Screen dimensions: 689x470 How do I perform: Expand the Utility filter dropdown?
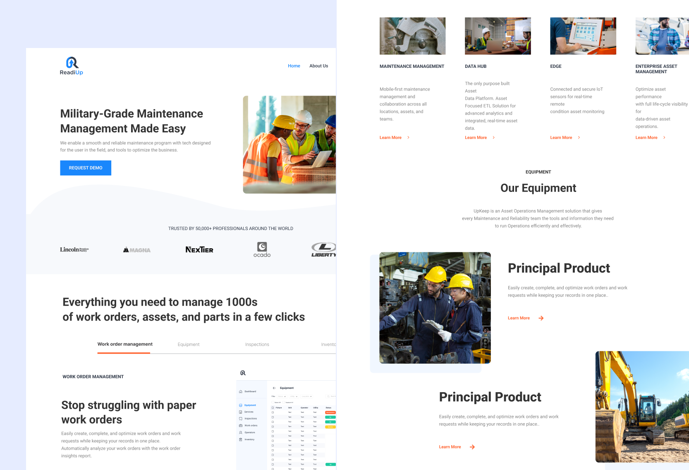pos(294,396)
